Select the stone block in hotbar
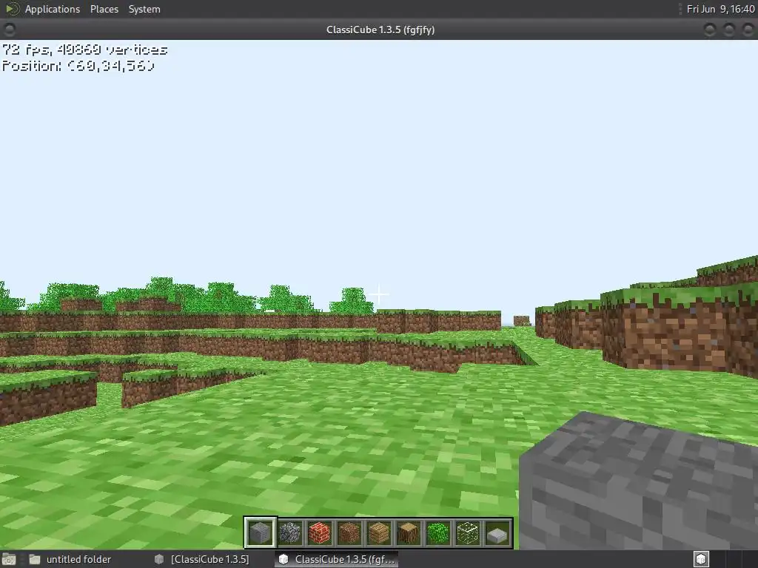This screenshot has height=568, width=758. 260,532
